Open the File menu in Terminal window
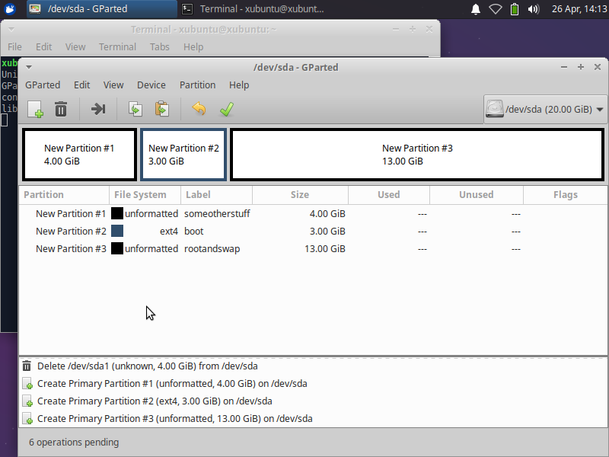 click(14, 47)
